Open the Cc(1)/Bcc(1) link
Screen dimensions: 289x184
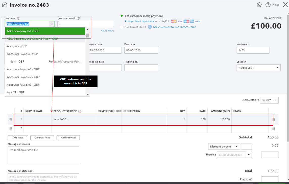(107, 31)
